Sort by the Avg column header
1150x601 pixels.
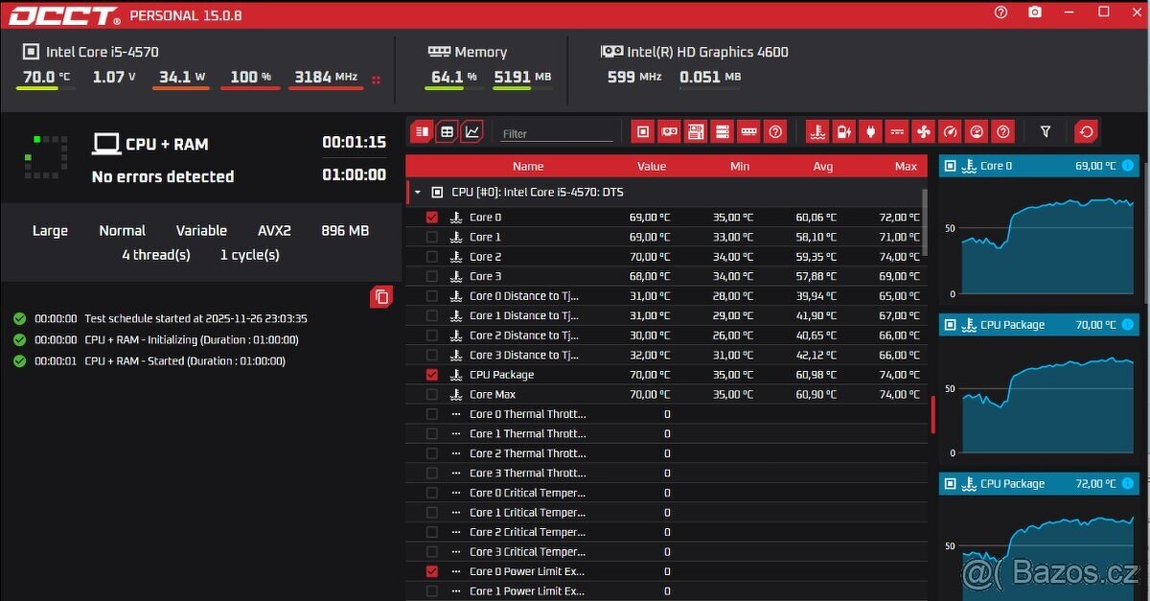[823, 166]
